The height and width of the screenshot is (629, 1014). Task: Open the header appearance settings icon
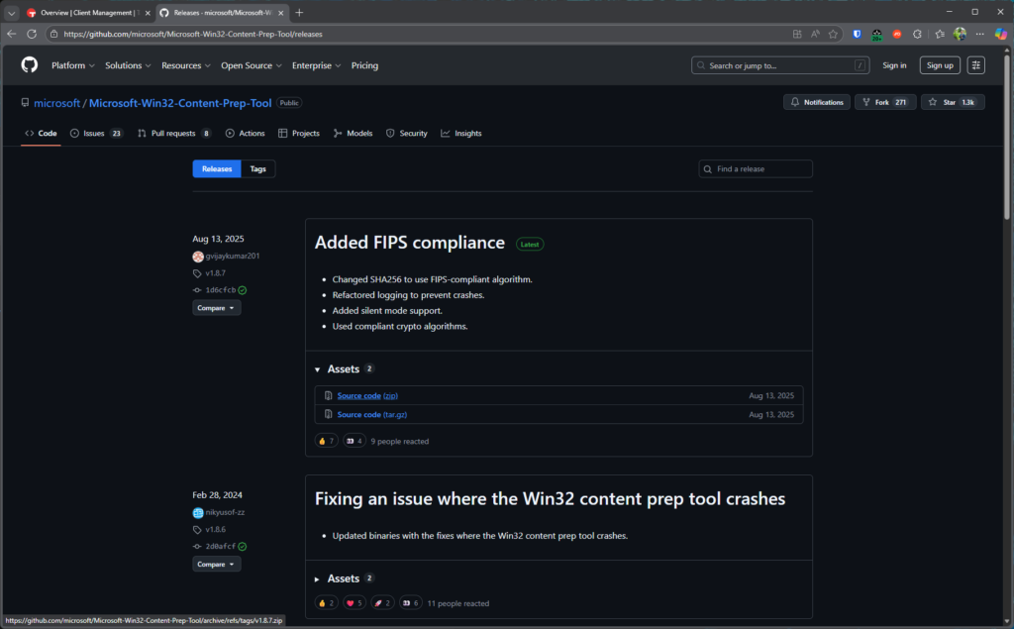(x=976, y=65)
